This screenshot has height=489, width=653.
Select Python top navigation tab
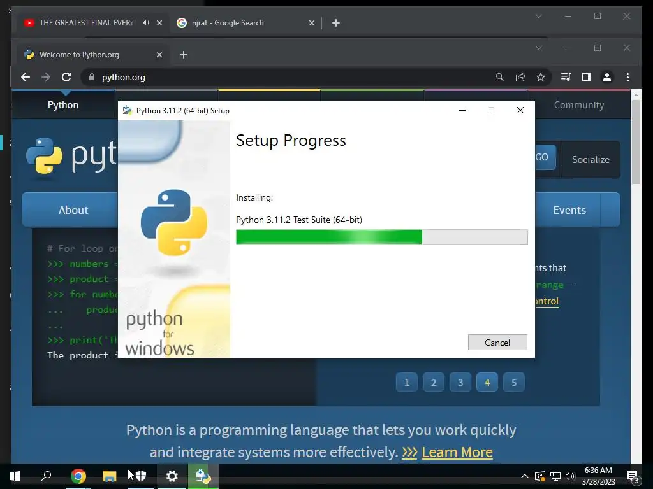[63, 105]
